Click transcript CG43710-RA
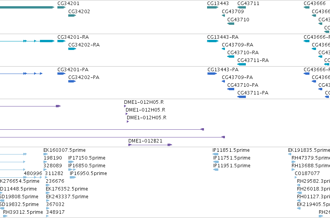Viewport: 330px width, 218px height. pos(243,53)
